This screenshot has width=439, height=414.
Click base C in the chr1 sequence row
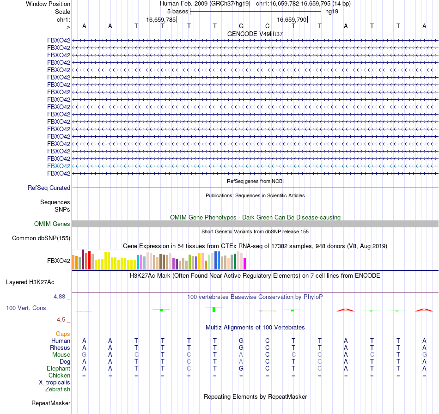click(x=268, y=26)
